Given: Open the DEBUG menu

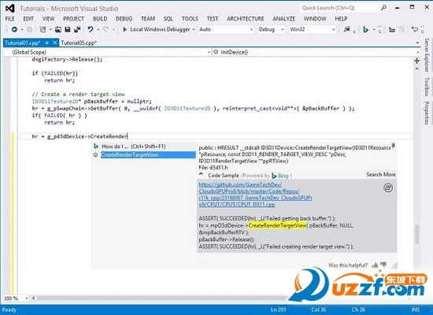Looking at the screenshot, I should tap(124, 19).
